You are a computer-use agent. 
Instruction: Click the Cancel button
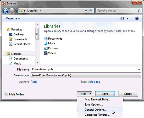(x=128, y=94)
